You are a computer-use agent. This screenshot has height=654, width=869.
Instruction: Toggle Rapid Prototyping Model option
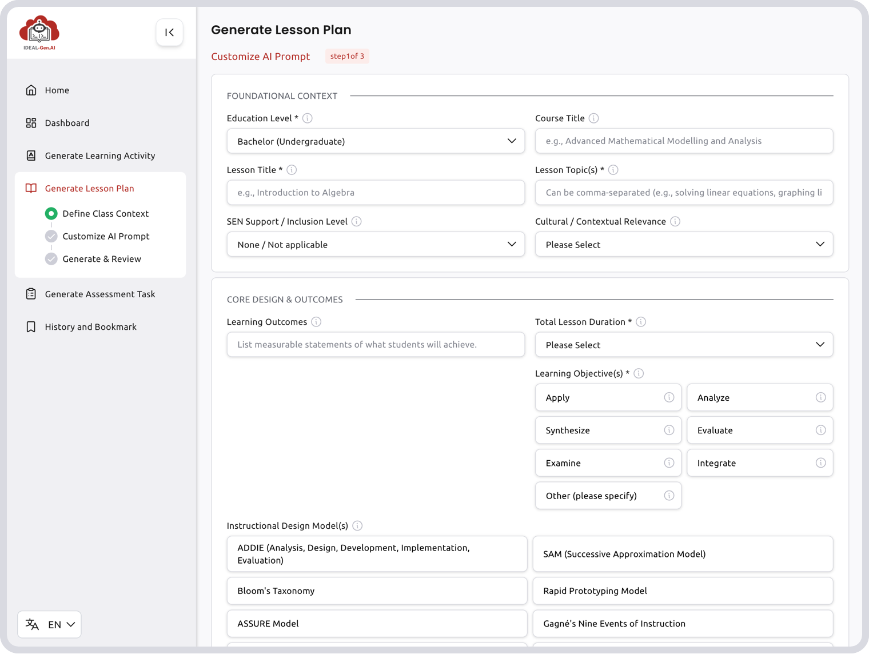[683, 591]
